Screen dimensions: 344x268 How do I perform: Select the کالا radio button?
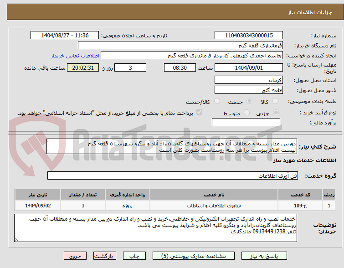tap(275, 101)
